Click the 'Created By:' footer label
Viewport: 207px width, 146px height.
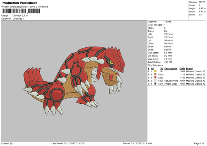[x=7, y=143]
